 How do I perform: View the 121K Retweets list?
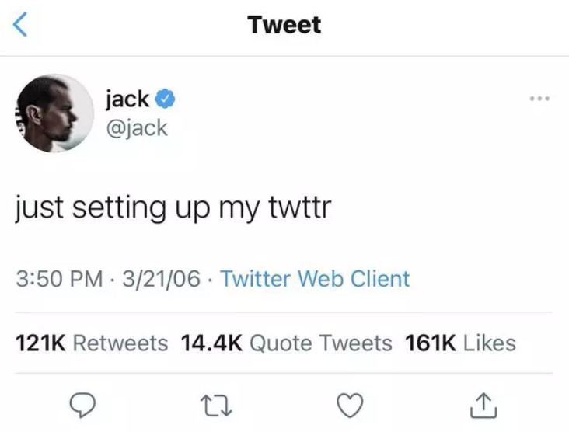pyautogui.click(x=92, y=343)
